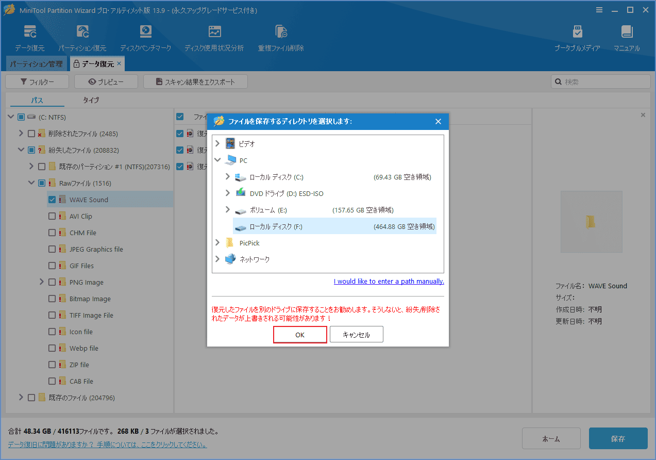Toggle the file list header checkbox
The height and width of the screenshot is (460, 656).
coord(180,117)
